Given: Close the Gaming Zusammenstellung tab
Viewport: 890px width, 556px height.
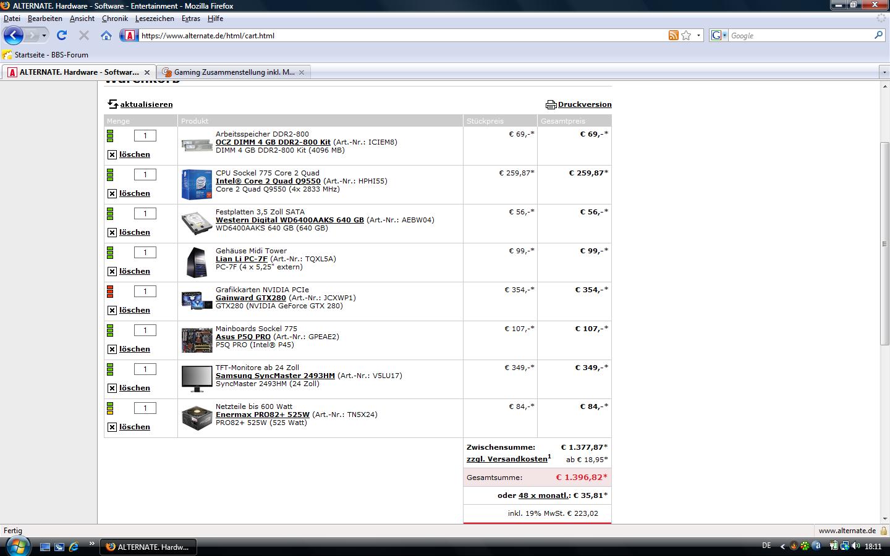Looking at the screenshot, I should [x=302, y=72].
